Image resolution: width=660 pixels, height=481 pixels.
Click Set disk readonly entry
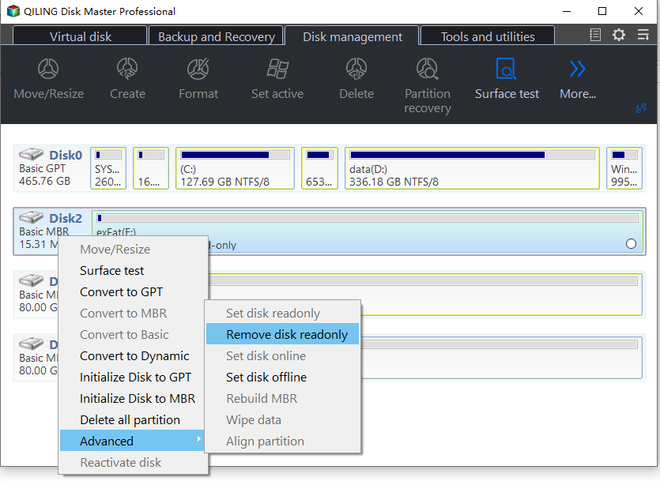[x=282, y=314]
